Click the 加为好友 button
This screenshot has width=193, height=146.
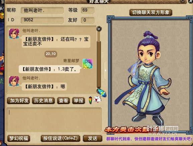click(x=19, y=101)
